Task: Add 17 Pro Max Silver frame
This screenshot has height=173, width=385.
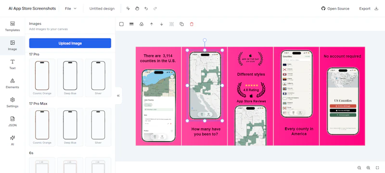Action: pyautogui.click(x=98, y=127)
